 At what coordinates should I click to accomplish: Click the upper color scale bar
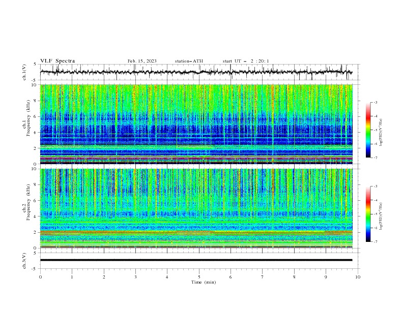tap(368, 130)
